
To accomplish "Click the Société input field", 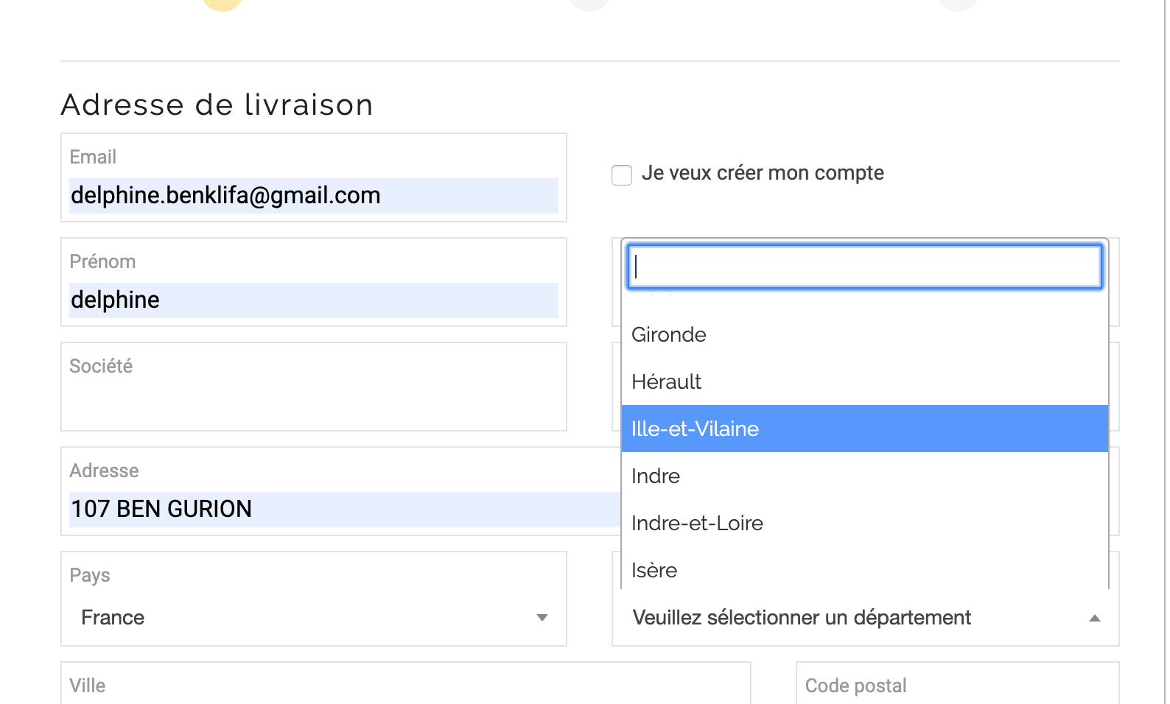I will [314, 387].
